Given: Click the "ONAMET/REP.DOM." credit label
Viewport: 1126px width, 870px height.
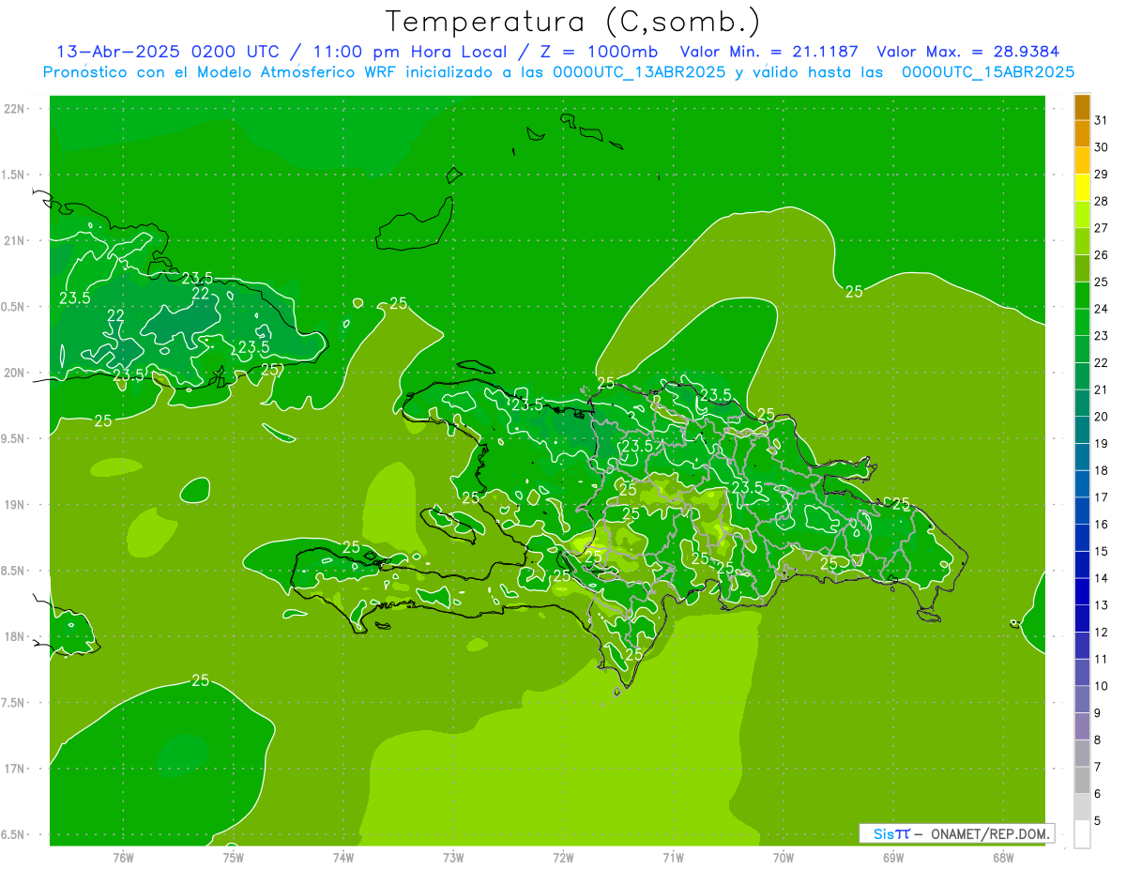Looking at the screenshot, I should pos(991,833).
